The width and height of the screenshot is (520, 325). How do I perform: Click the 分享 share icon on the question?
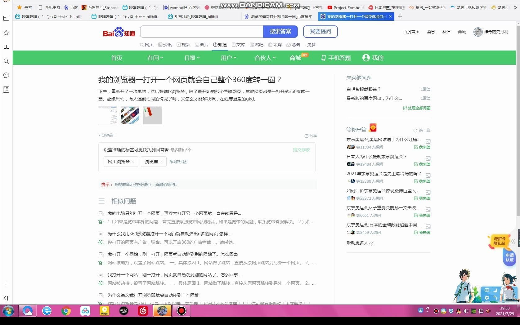coord(307,136)
